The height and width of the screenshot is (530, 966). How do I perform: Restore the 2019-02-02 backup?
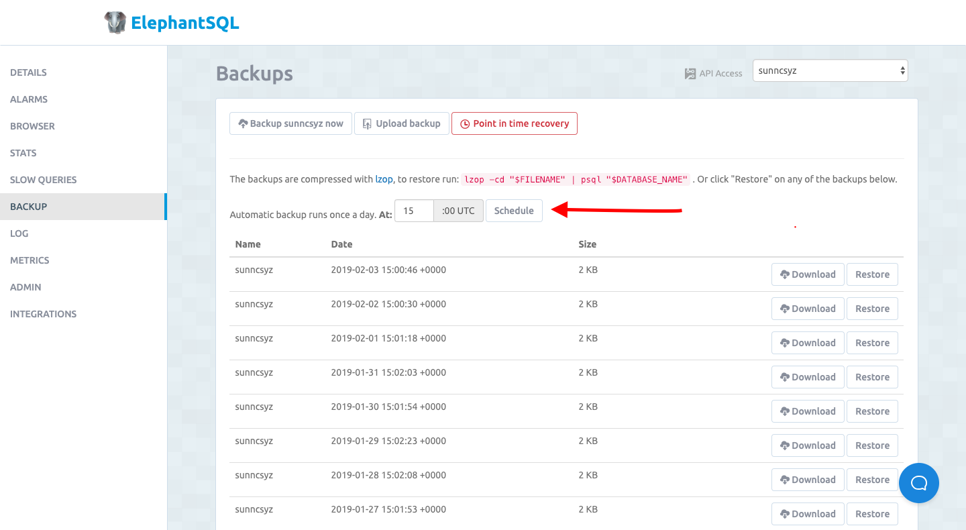(x=872, y=309)
